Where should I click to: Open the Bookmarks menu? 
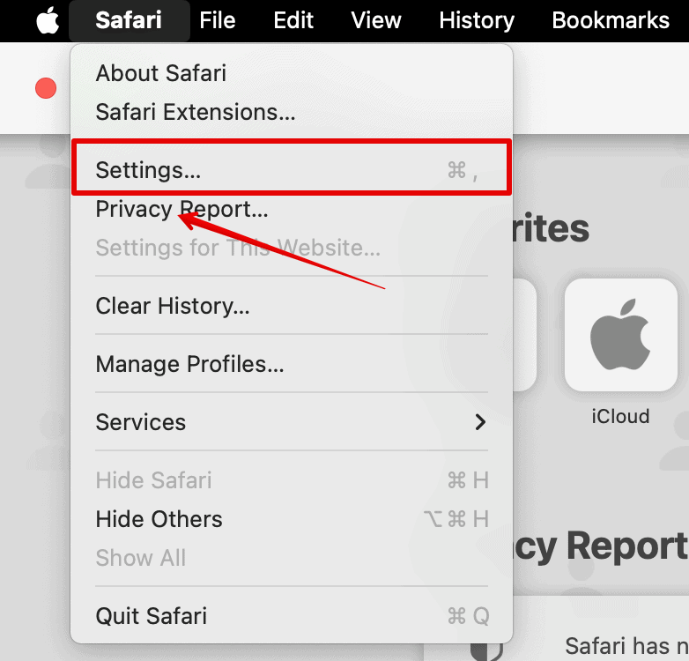click(x=611, y=20)
